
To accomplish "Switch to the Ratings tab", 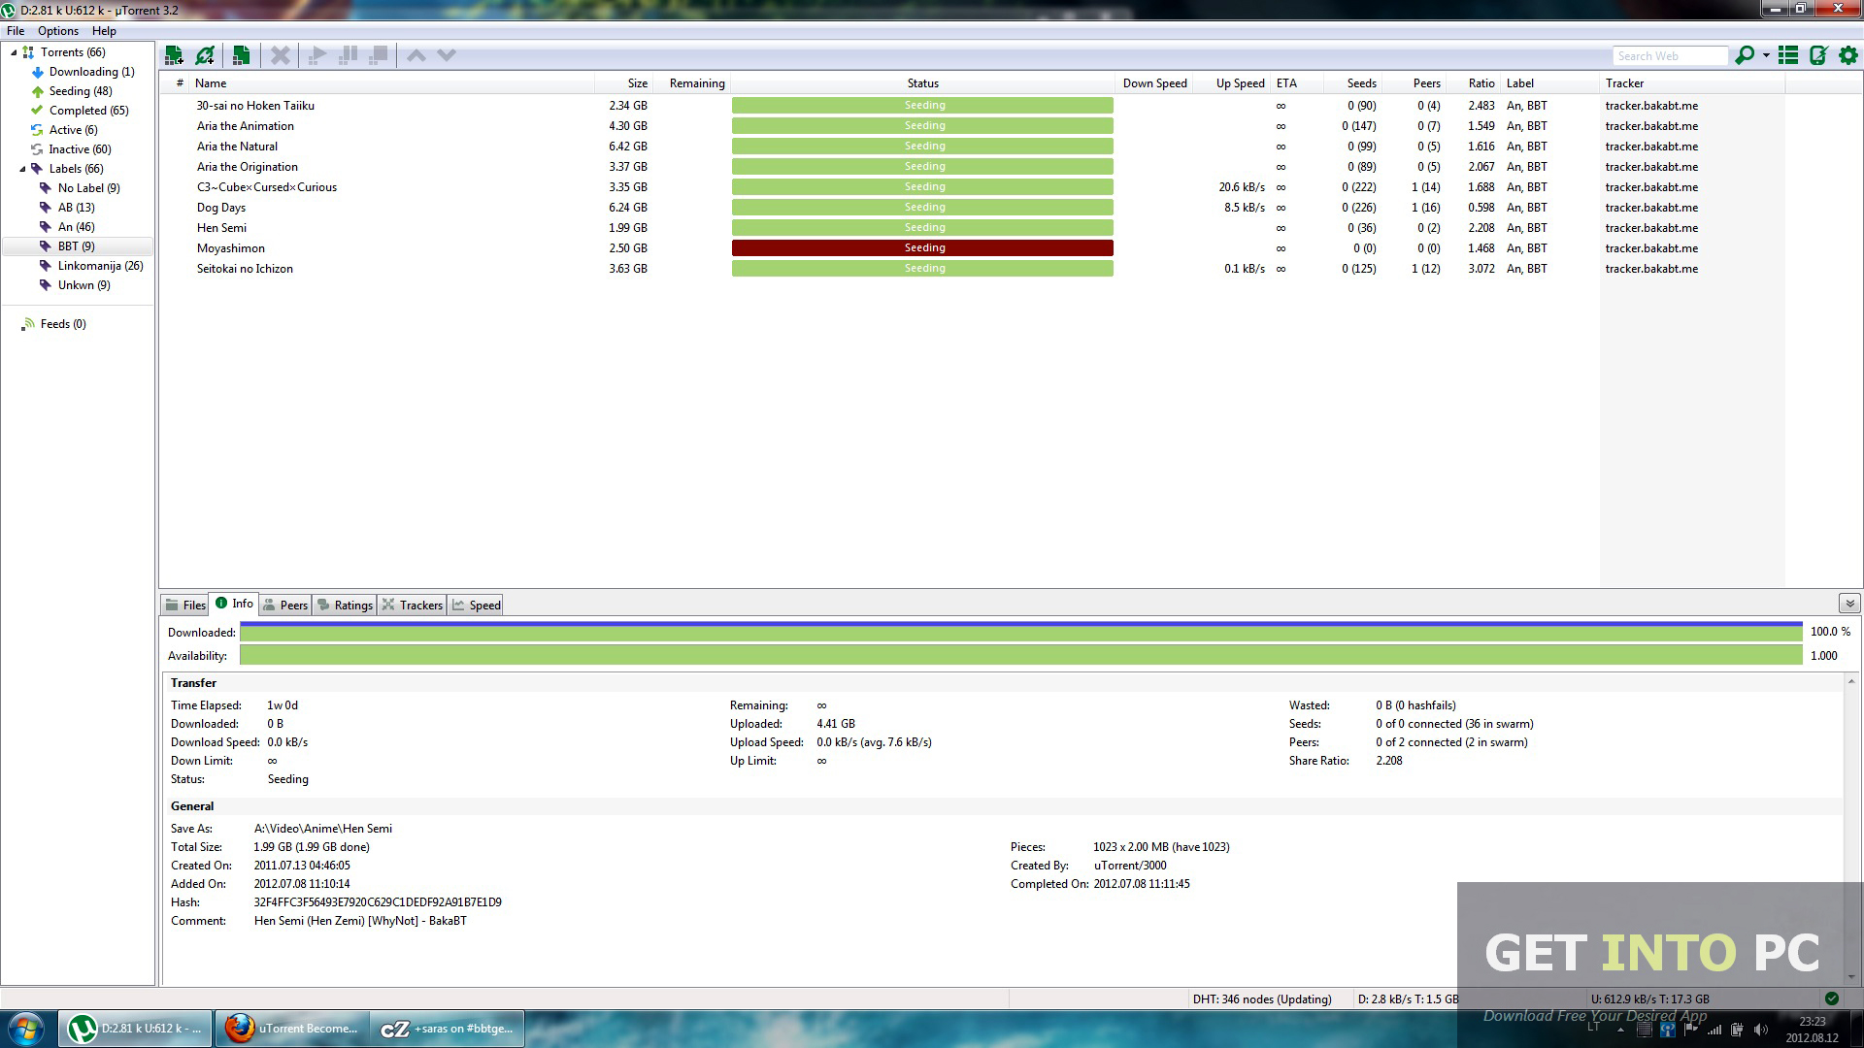I will pos(345,605).
